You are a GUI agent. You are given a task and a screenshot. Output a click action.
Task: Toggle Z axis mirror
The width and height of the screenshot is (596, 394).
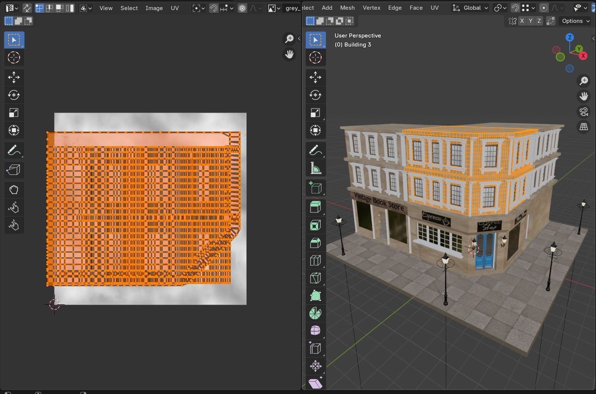[x=539, y=21]
